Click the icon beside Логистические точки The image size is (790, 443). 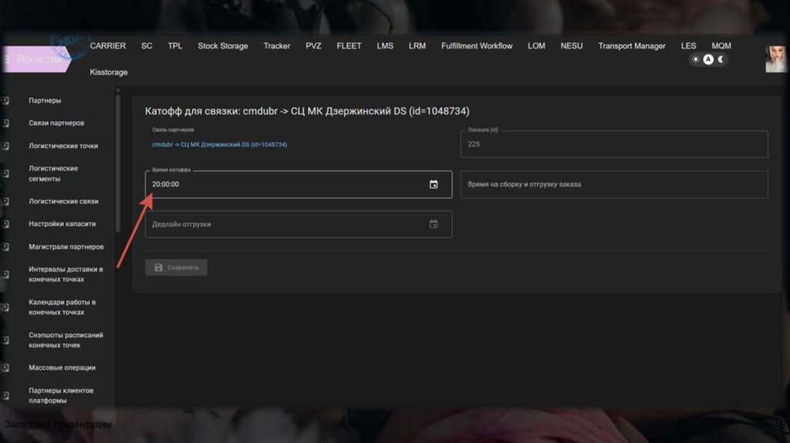click(x=5, y=146)
